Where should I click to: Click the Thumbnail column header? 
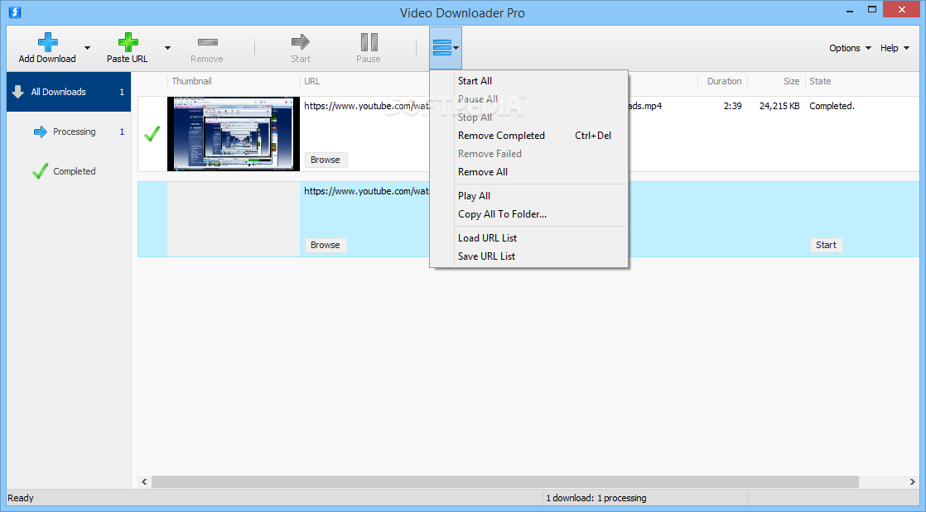click(x=192, y=81)
